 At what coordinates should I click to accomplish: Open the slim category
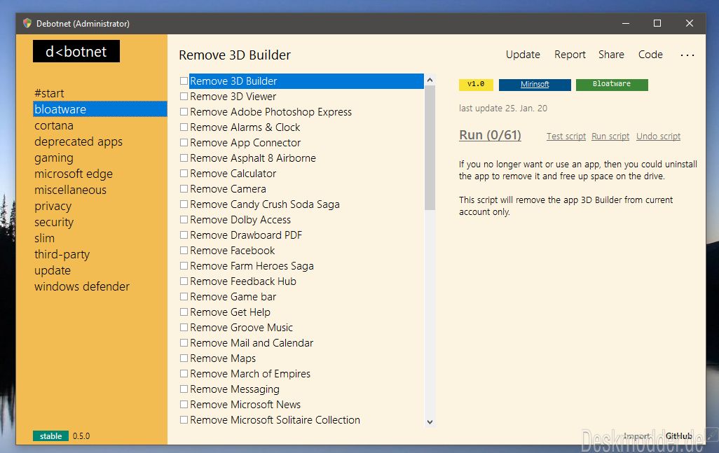[44, 238]
